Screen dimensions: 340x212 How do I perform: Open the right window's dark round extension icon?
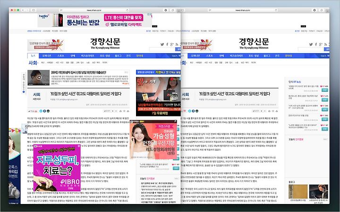[x=314, y=10]
